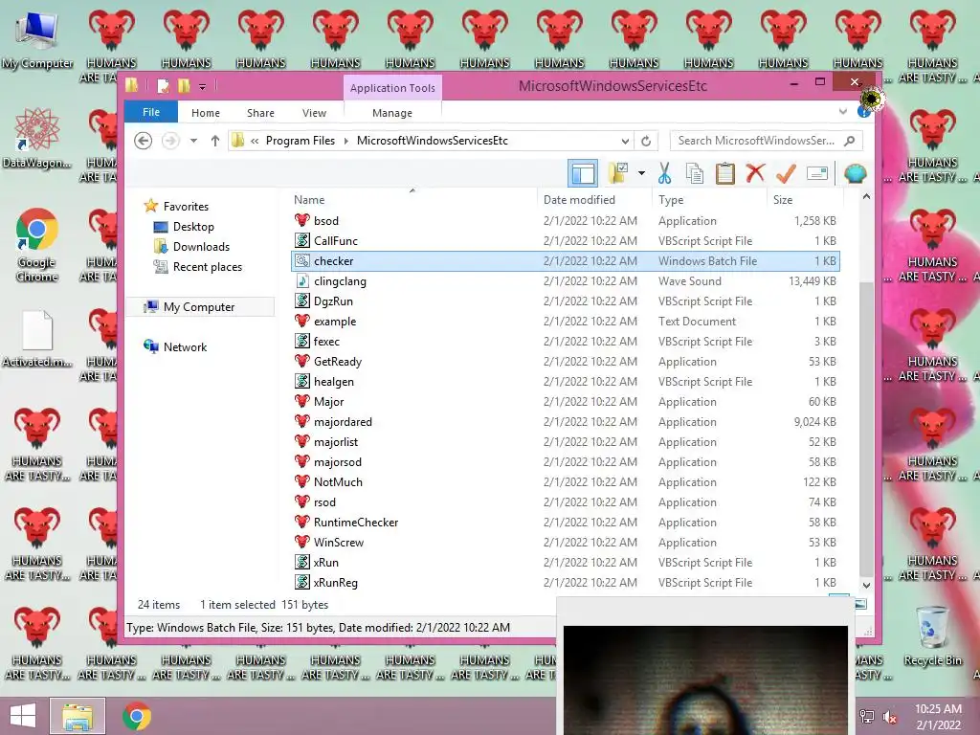Click the Application Tools contextual tab
The width and height of the screenshot is (980, 735).
click(392, 87)
